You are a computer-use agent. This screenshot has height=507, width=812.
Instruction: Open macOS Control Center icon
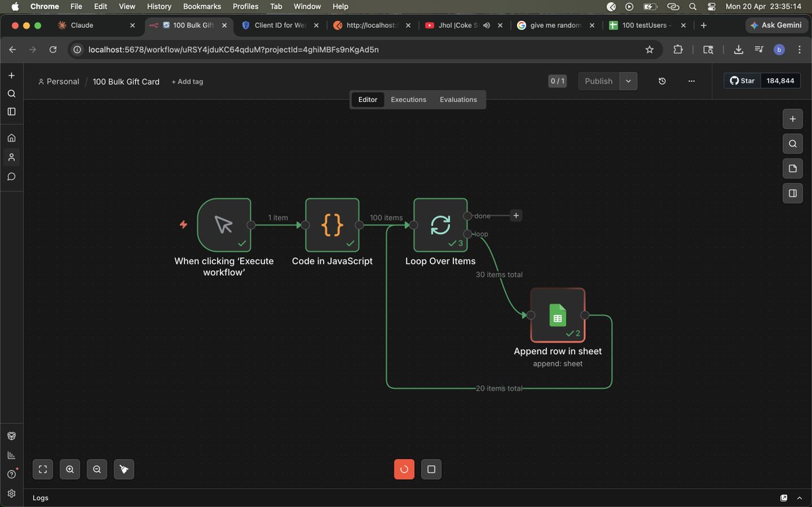pyautogui.click(x=711, y=6)
